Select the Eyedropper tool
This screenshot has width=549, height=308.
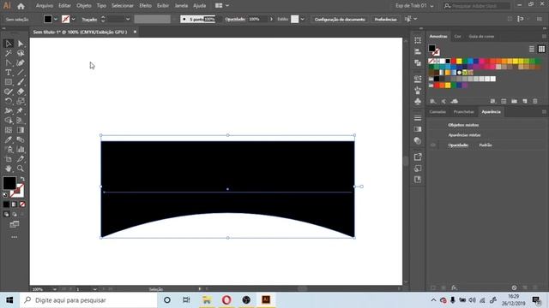(9, 139)
